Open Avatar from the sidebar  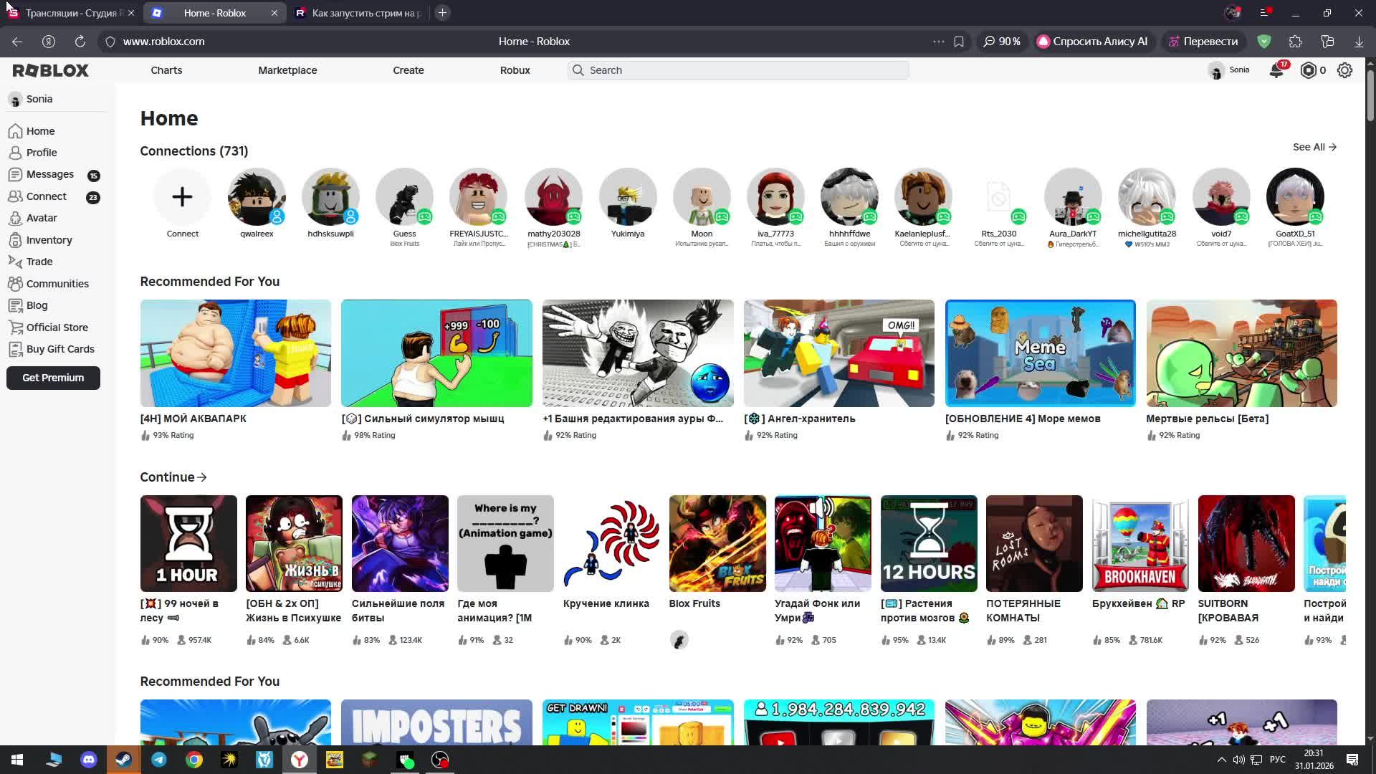pyautogui.click(x=42, y=218)
